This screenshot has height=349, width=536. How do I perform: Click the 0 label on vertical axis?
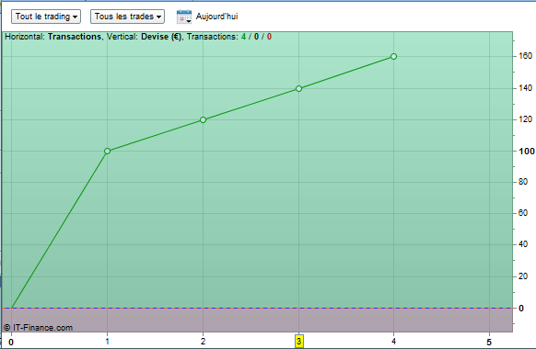tap(521, 308)
